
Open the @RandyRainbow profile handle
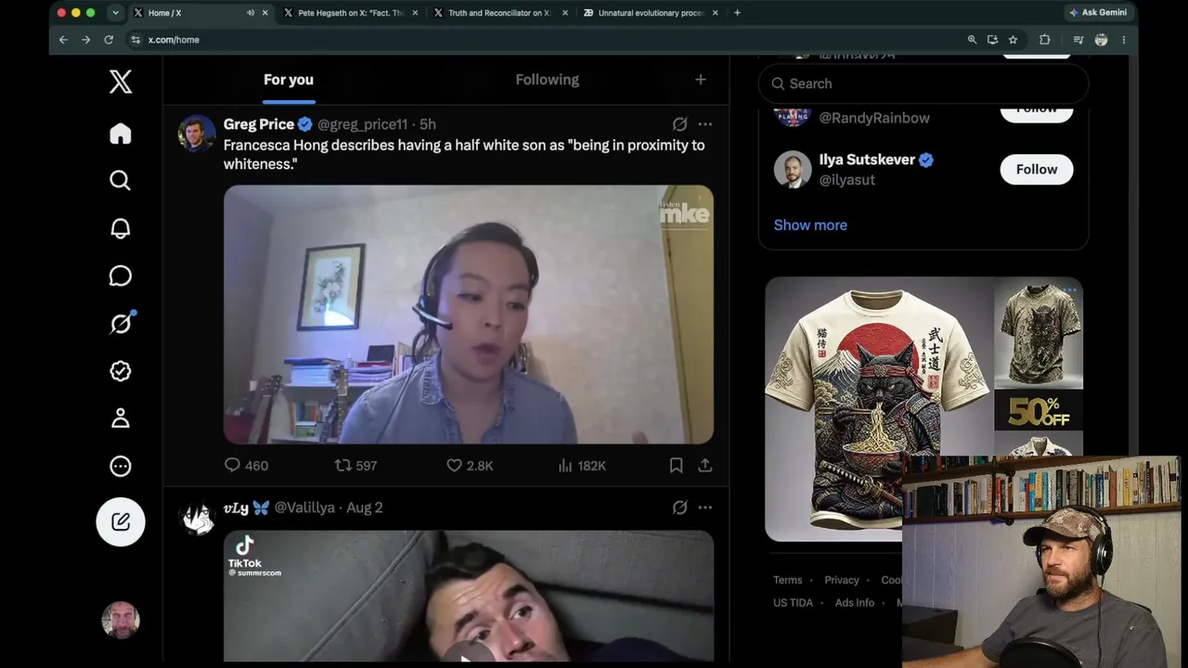(x=874, y=118)
